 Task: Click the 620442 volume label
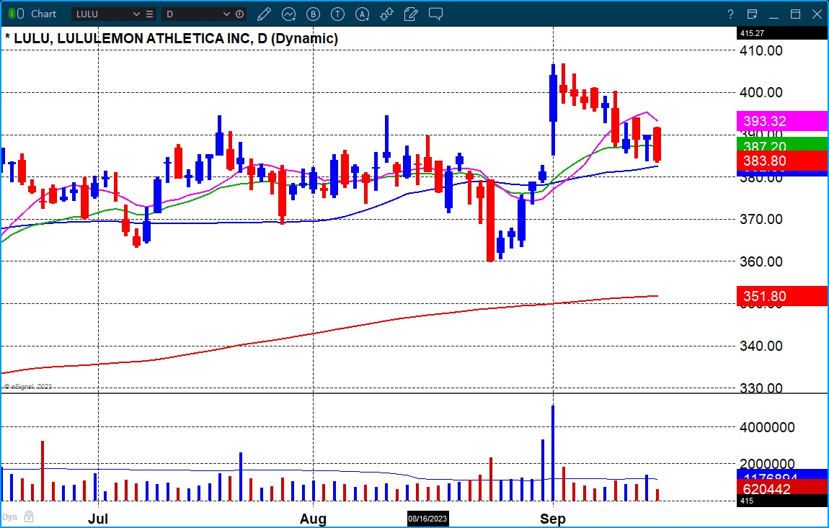[x=781, y=488]
